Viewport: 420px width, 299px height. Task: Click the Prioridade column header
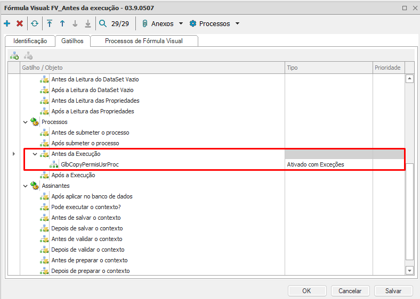pyautogui.click(x=389, y=68)
